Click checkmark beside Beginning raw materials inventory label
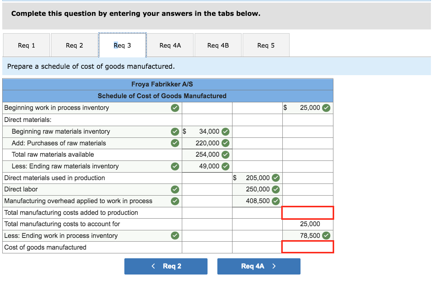This screenshot has height=290, width=440. point(175,131)
